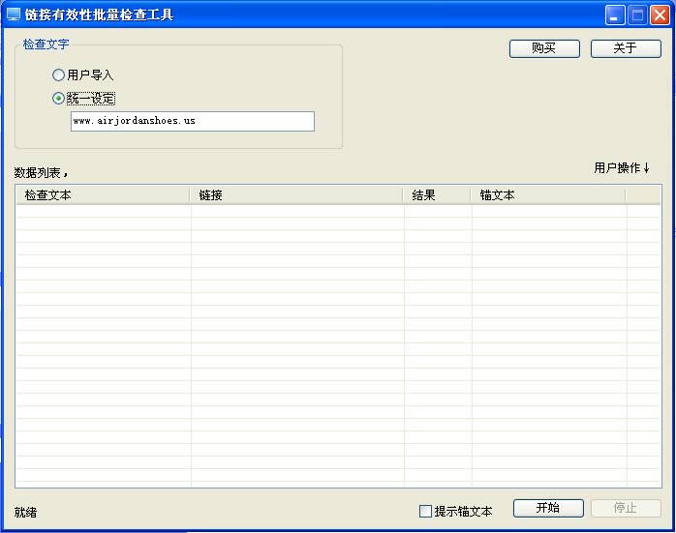676x533 pixels.
Task: Click the greyed-out 停止 button
Action: (626, 508)
